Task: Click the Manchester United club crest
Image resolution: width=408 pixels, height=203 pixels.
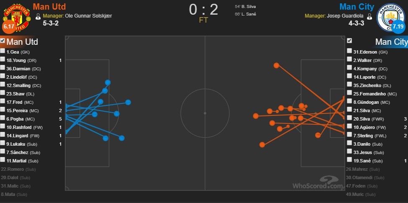Action: (16, 15)
